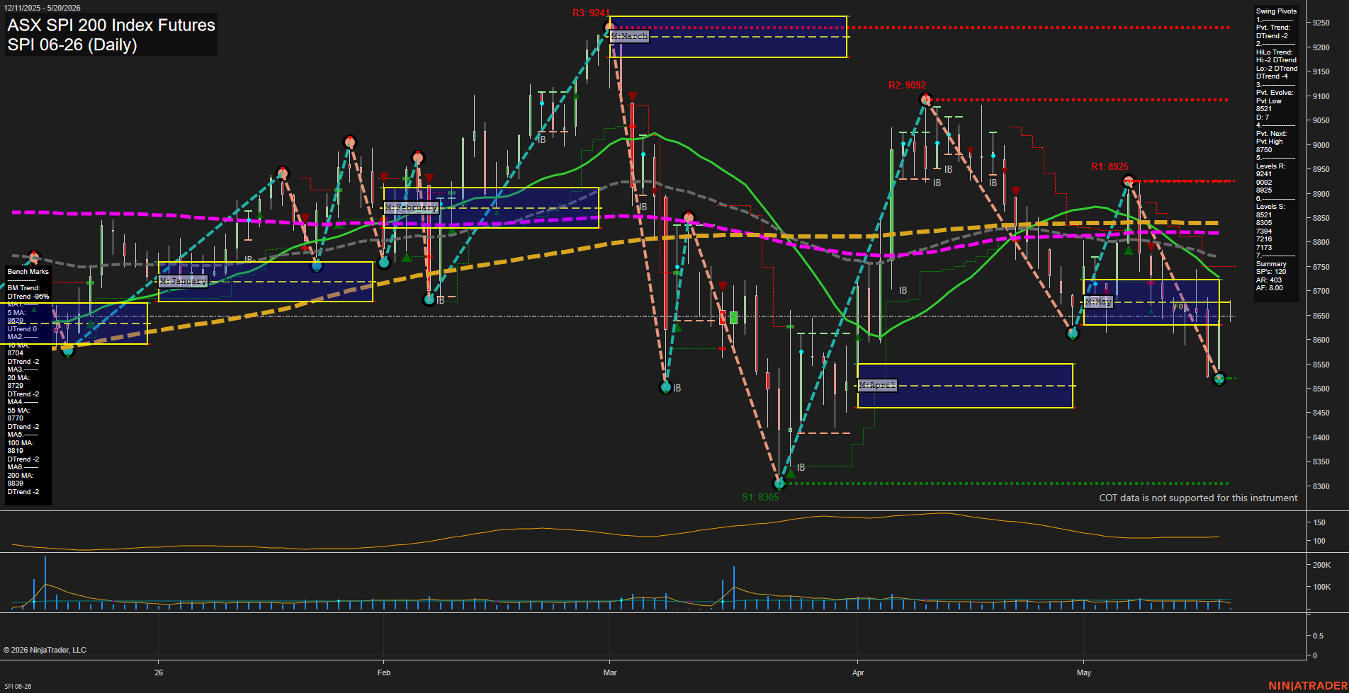Viewport: 1349px width, 693px height.
Task: Click the SPI 06-26 (Daily) subtitle
Action: pos(72,45)
